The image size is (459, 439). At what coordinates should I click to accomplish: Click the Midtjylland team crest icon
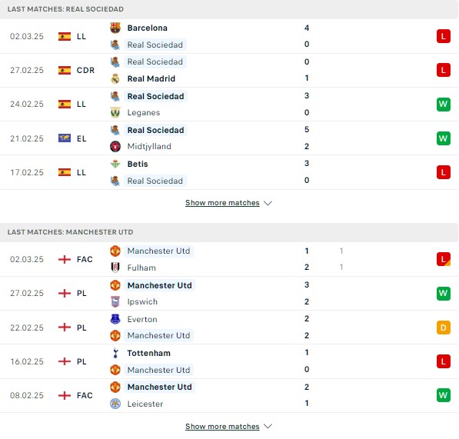(x=115, y=147)
